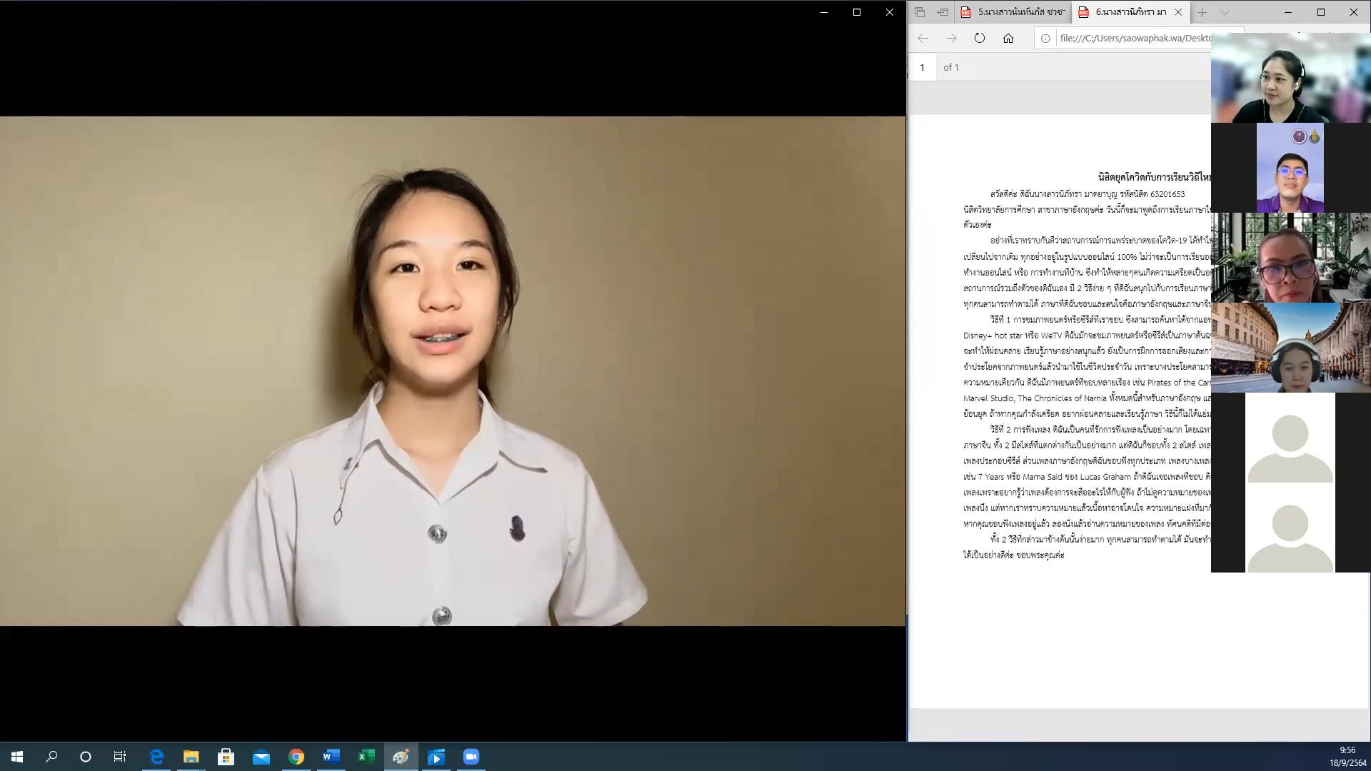Click the file address bar
This screenshot has width=1371, height=771.
tap(1135, 39)
